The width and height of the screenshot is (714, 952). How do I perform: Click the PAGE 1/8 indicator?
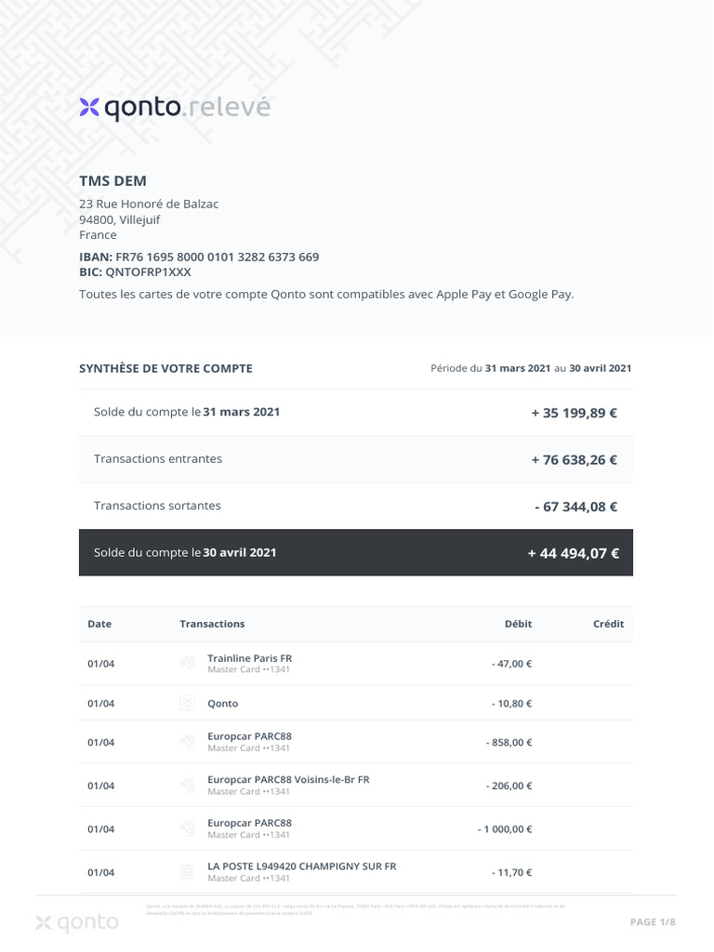[x=653, y=922]
